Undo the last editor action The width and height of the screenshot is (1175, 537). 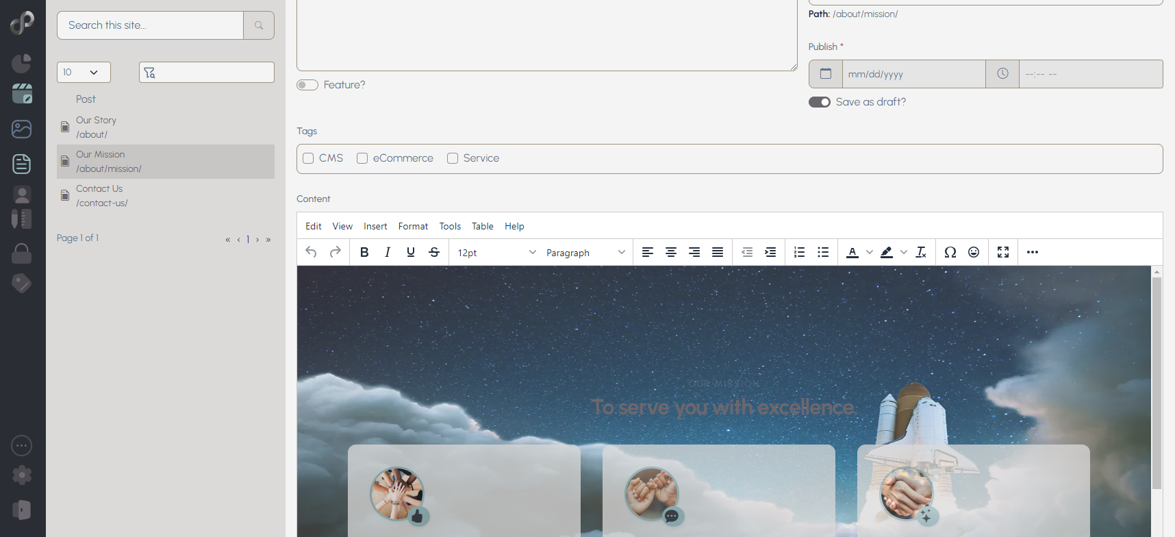coord(311,252)
